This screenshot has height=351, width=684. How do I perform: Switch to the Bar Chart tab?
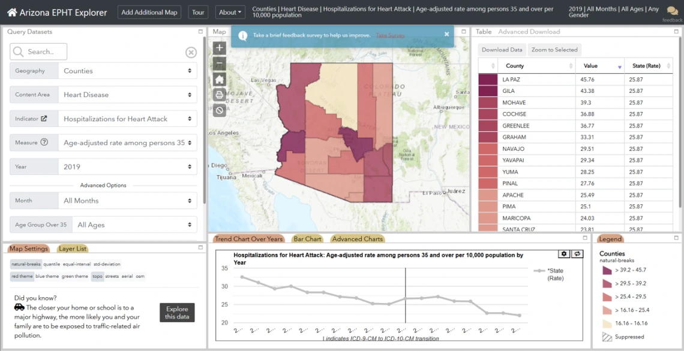(308, 239)
